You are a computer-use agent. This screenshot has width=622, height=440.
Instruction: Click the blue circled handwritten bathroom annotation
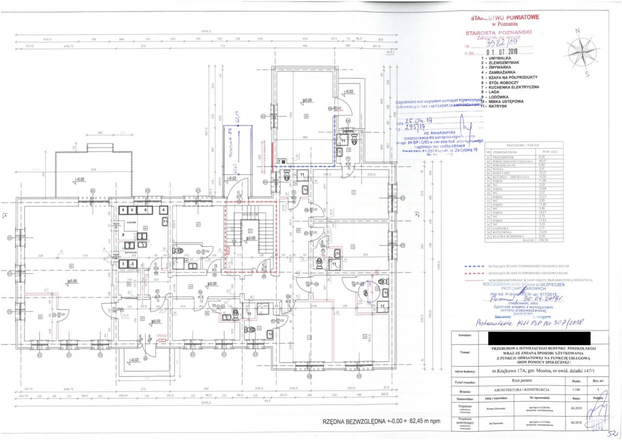(x=367, y=292)
